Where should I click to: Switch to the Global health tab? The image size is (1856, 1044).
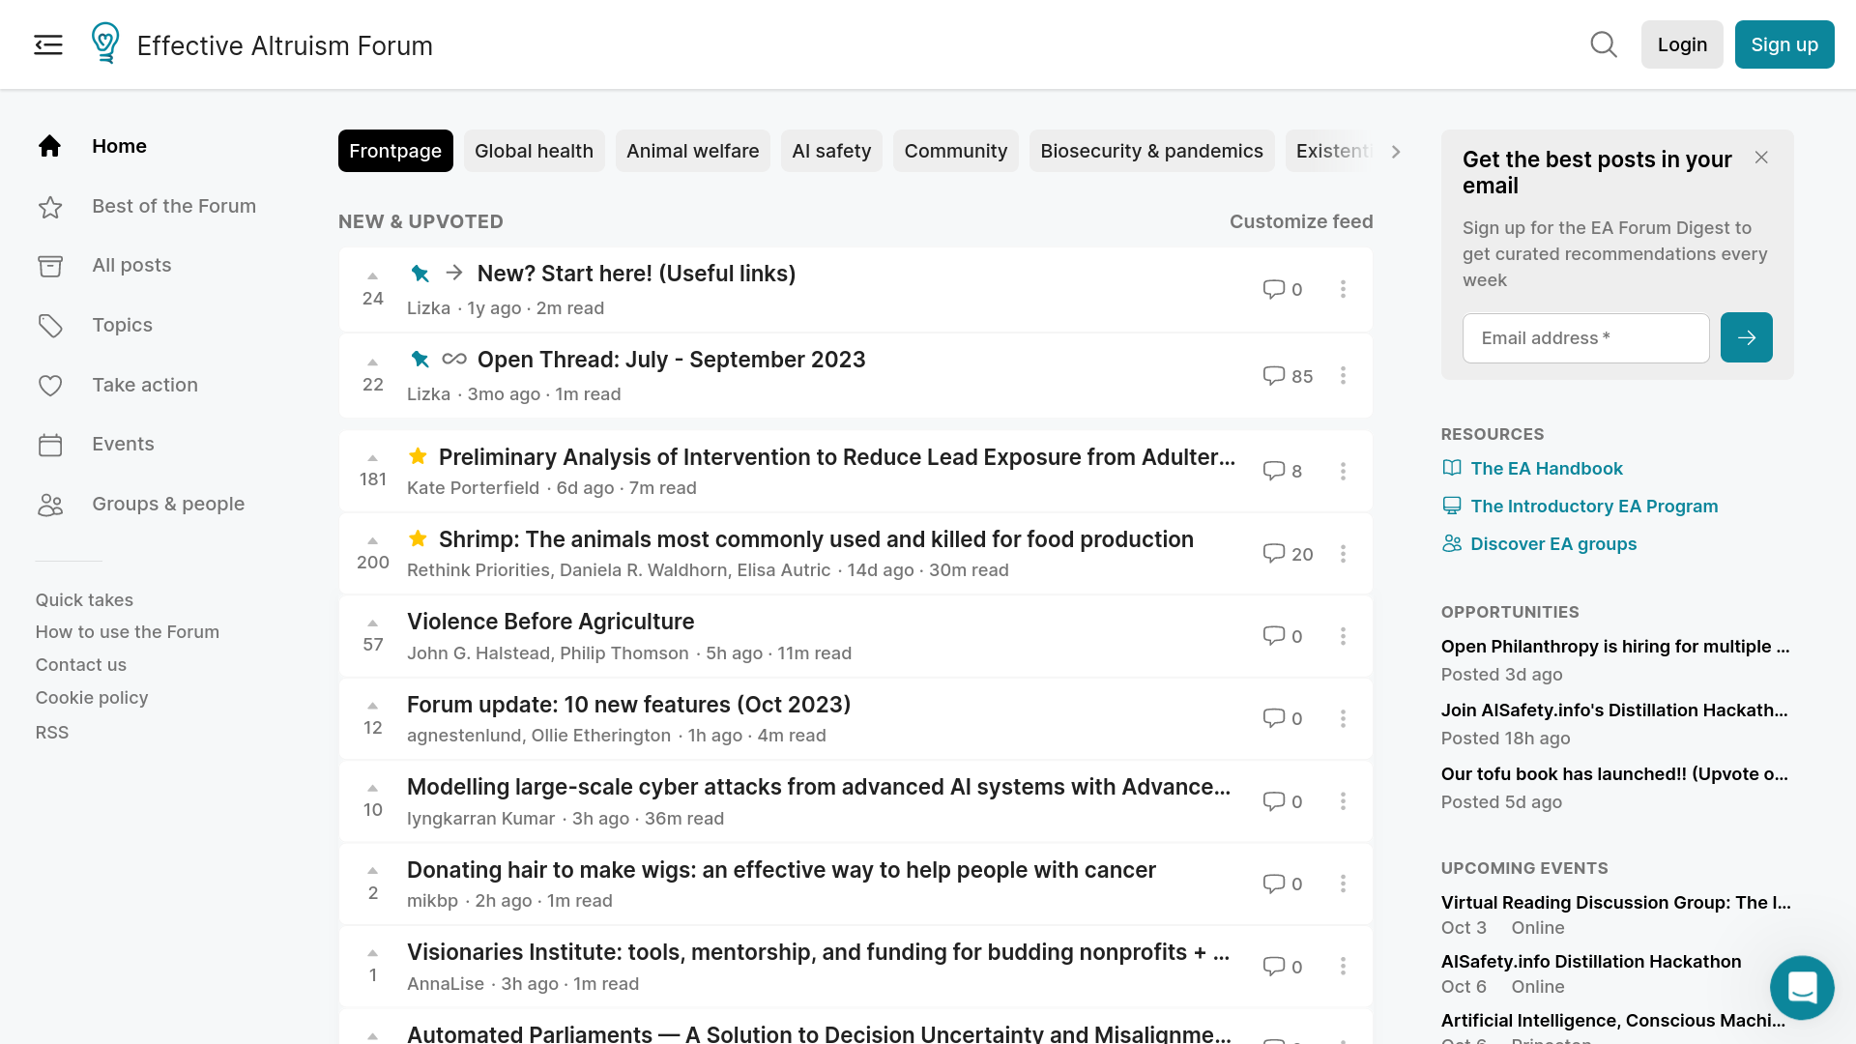pos(534,151)
